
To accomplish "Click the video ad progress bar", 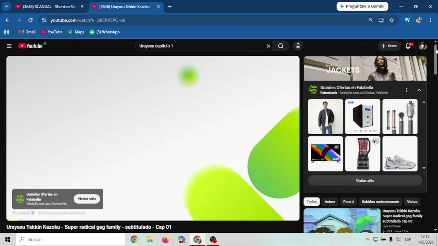I will (153, 220).
